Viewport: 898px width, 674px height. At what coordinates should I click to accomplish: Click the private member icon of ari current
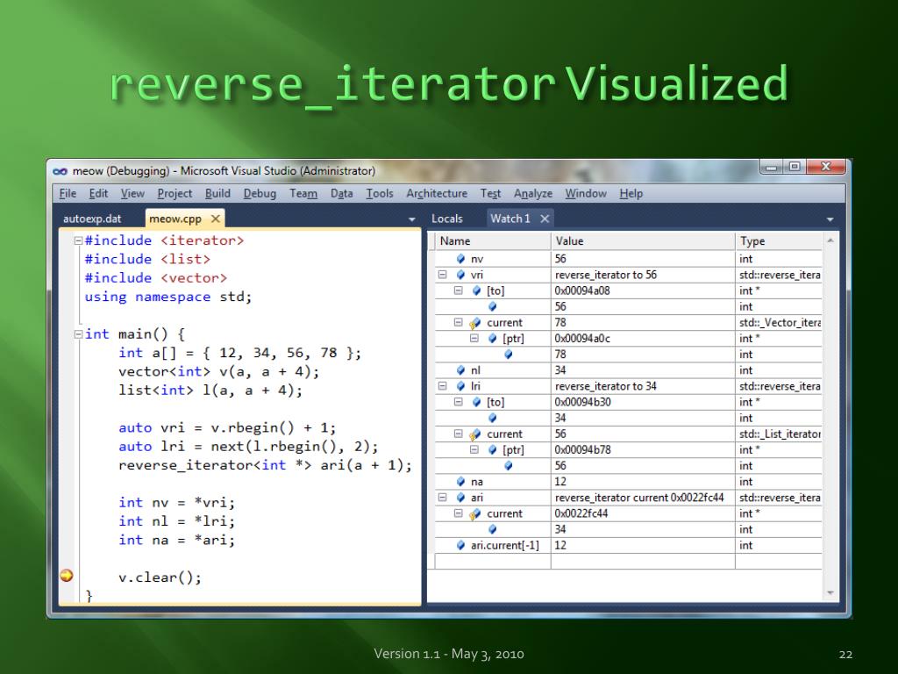point(475,514)
